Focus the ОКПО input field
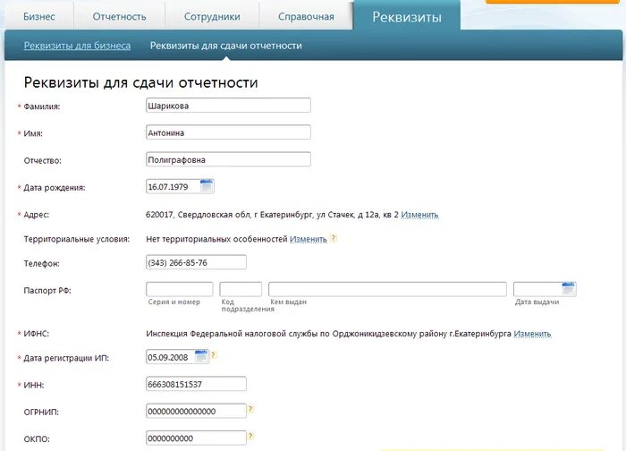This screenshot has width=626, height=451. click(x=196, y=438)
